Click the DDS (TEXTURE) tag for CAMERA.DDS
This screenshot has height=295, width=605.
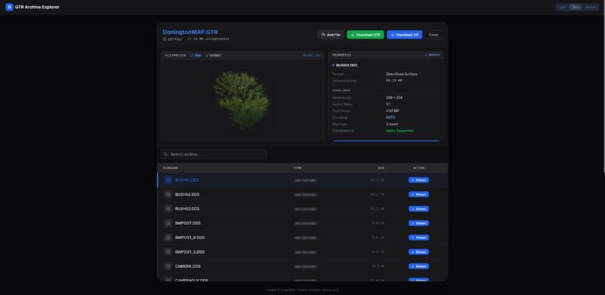[306, 266]
